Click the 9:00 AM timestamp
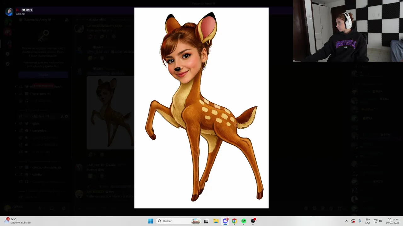This screenshot has height=226, width=403. click(20, 14)
